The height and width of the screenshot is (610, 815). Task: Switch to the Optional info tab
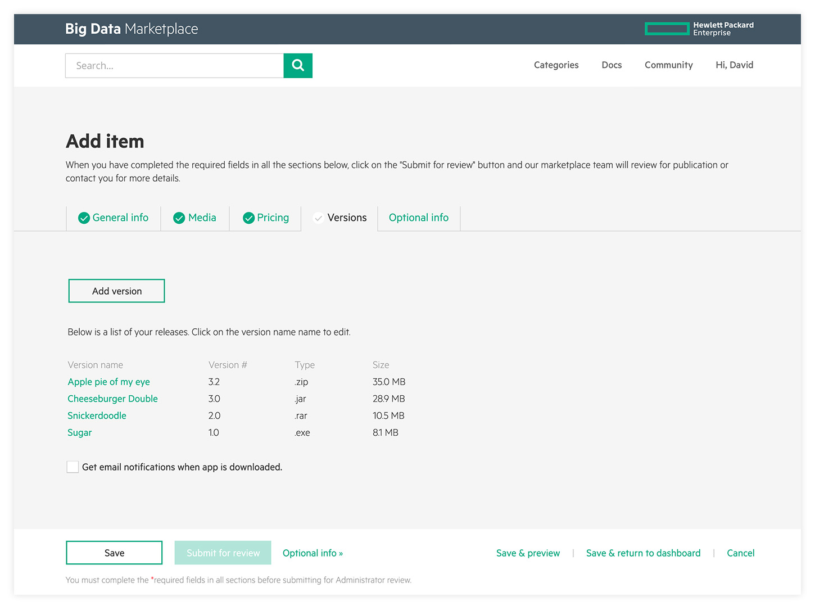click(x=419, y=218)
